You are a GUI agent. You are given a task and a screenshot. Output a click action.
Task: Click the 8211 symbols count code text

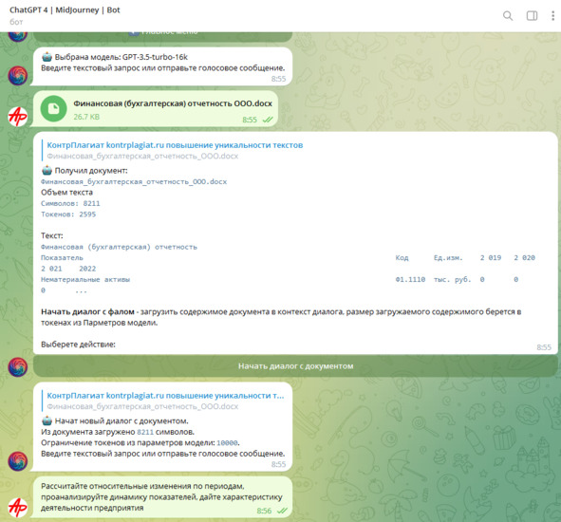coord(145,432)
